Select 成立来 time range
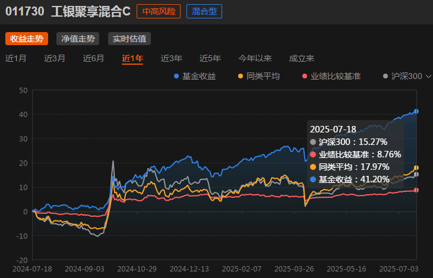The height and width of the screenshot is (278, 433). tap(302, 58)
